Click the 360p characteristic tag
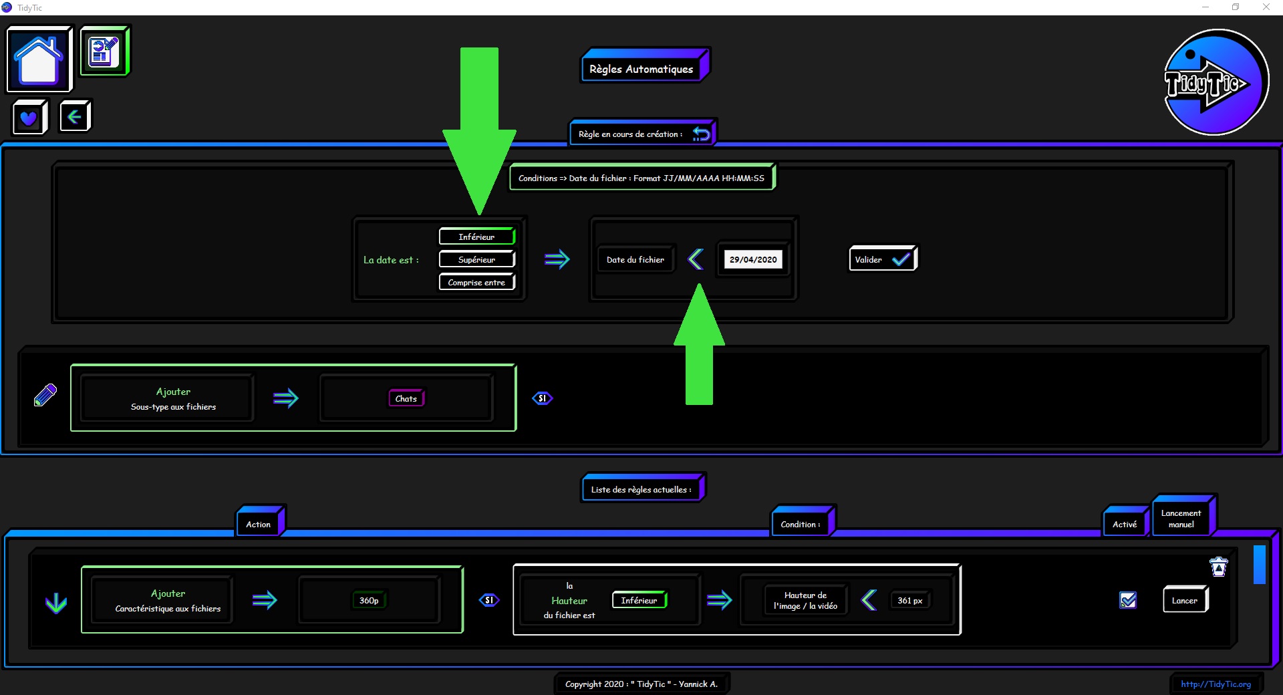The image size is (1283, 695). 369,600
